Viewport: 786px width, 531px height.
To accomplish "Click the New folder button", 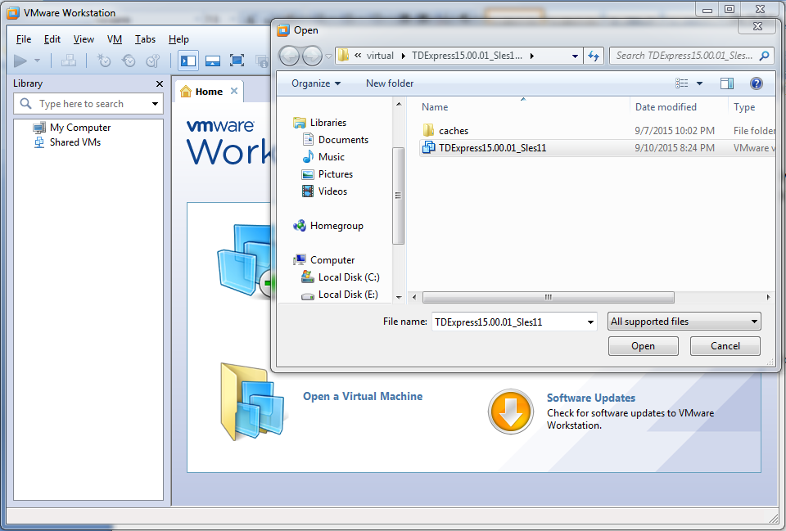I will 390,83.
